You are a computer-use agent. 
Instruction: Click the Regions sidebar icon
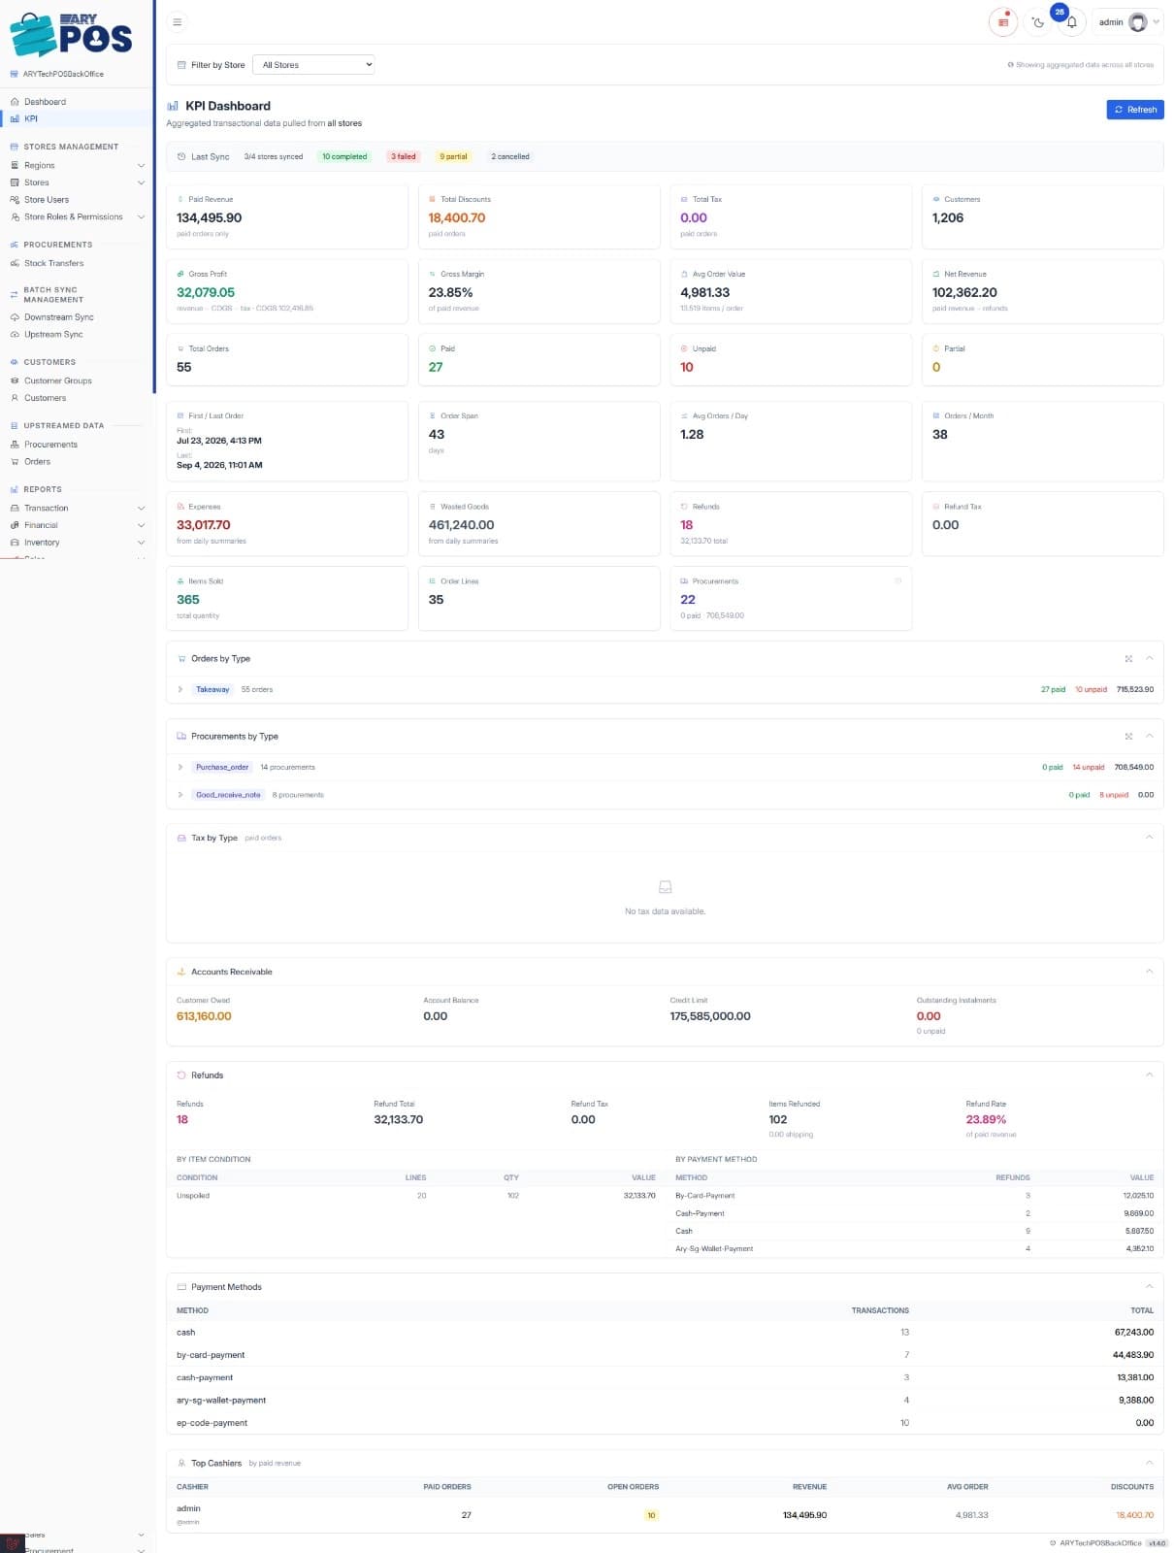point(15,166)
